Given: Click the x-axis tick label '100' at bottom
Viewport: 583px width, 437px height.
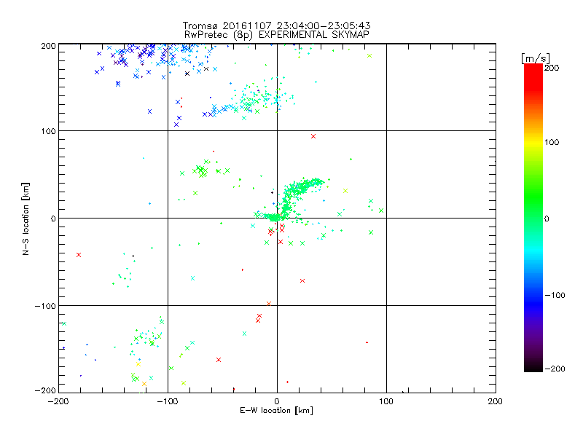Looking at the screenshot, I should point(386,401).
